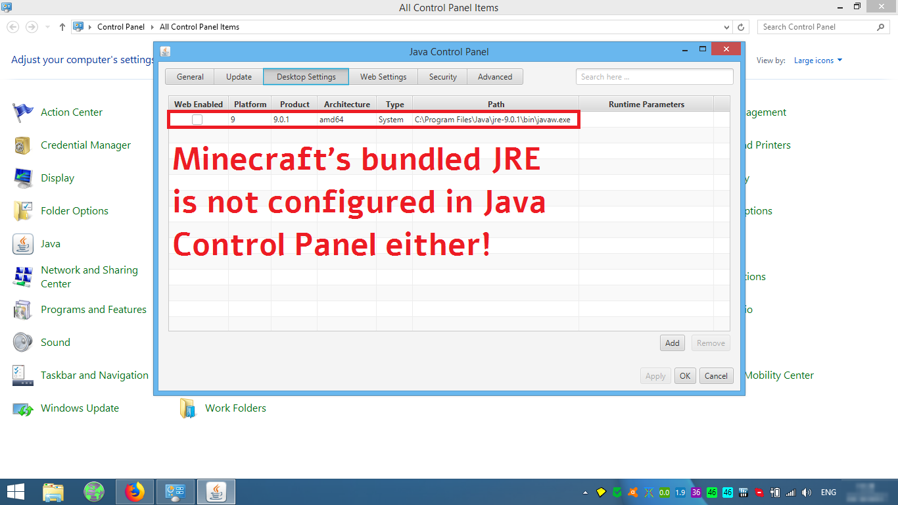Click the red minus tray icon

coord(759,493)
